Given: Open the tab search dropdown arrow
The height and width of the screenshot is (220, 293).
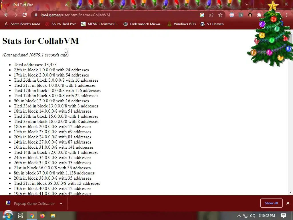Looking at the screenshot, I should pos(247,4).
